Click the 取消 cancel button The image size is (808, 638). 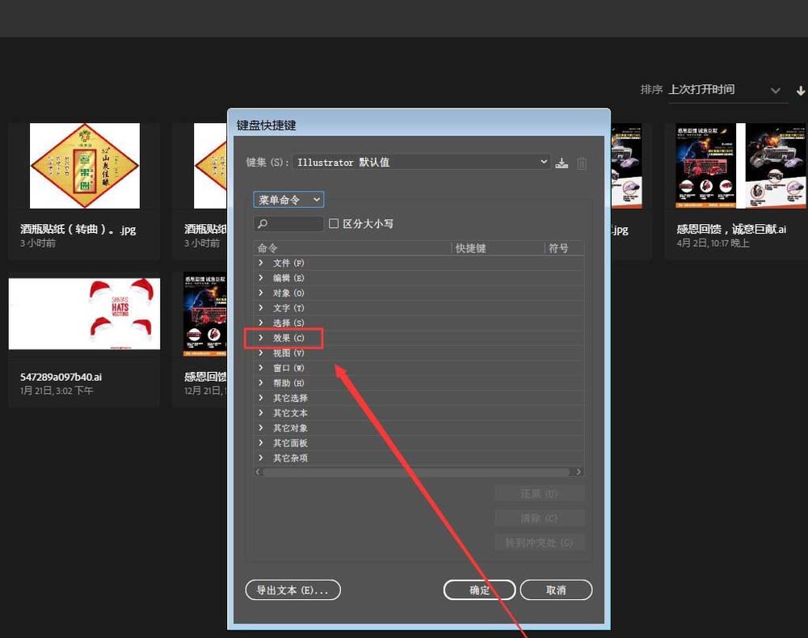coord(555,589)
